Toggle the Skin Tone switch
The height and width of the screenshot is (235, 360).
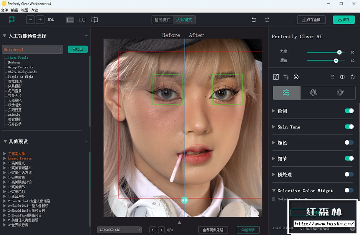[x=349, y=127]
